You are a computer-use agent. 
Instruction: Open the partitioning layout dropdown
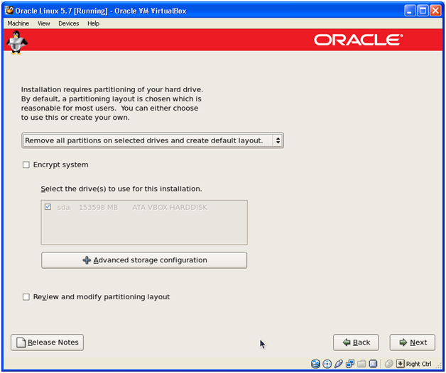click(153, 140)
